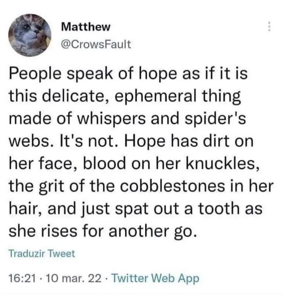The image size is (284, 295).
Task: Open the Matthew display name profile link
Action: pos(86,27)
